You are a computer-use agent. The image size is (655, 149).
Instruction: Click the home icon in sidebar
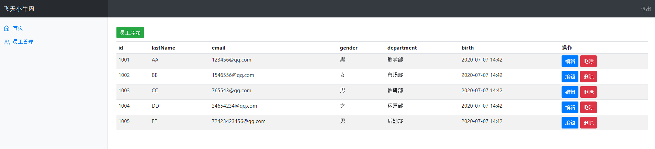7,28
